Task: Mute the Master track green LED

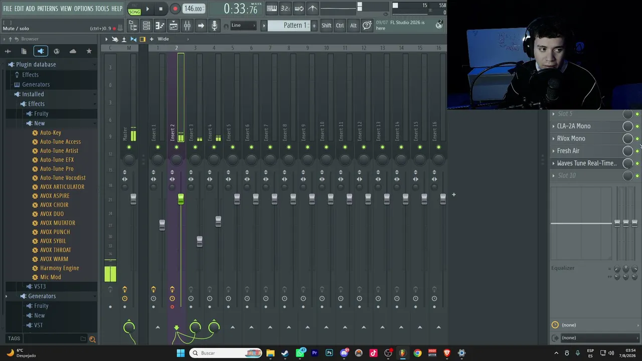Action: click(x=129, y=147)
